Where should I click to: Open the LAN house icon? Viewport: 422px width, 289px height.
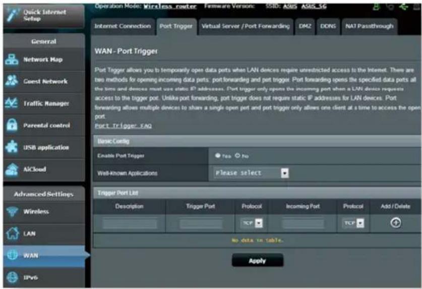13,233
